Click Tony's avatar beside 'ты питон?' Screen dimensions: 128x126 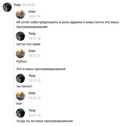pyautogui.click(x=20, y=78)
